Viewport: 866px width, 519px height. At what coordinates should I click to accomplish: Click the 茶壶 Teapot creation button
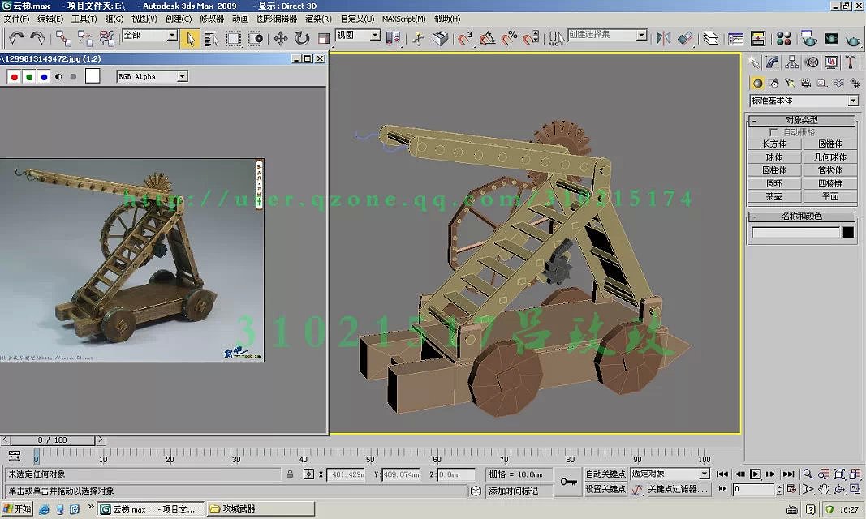click(x=774, y=196)
